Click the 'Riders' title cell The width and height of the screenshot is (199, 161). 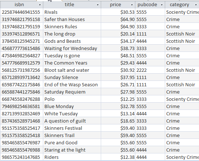click(72, 157)
